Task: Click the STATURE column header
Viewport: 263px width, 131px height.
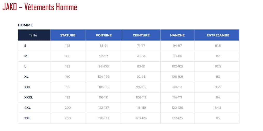Action: coord(68,35)
